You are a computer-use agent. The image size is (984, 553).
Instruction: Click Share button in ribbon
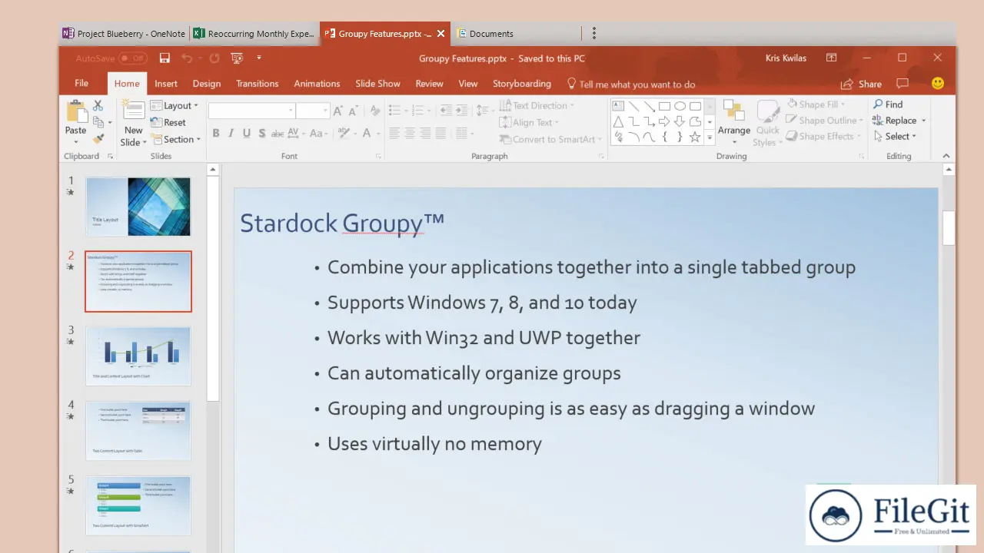click(862, 84)
